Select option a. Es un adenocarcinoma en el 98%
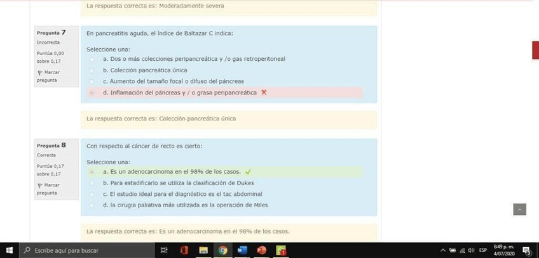The height and width of the screenshot is (258, 539). coord(92,172)
